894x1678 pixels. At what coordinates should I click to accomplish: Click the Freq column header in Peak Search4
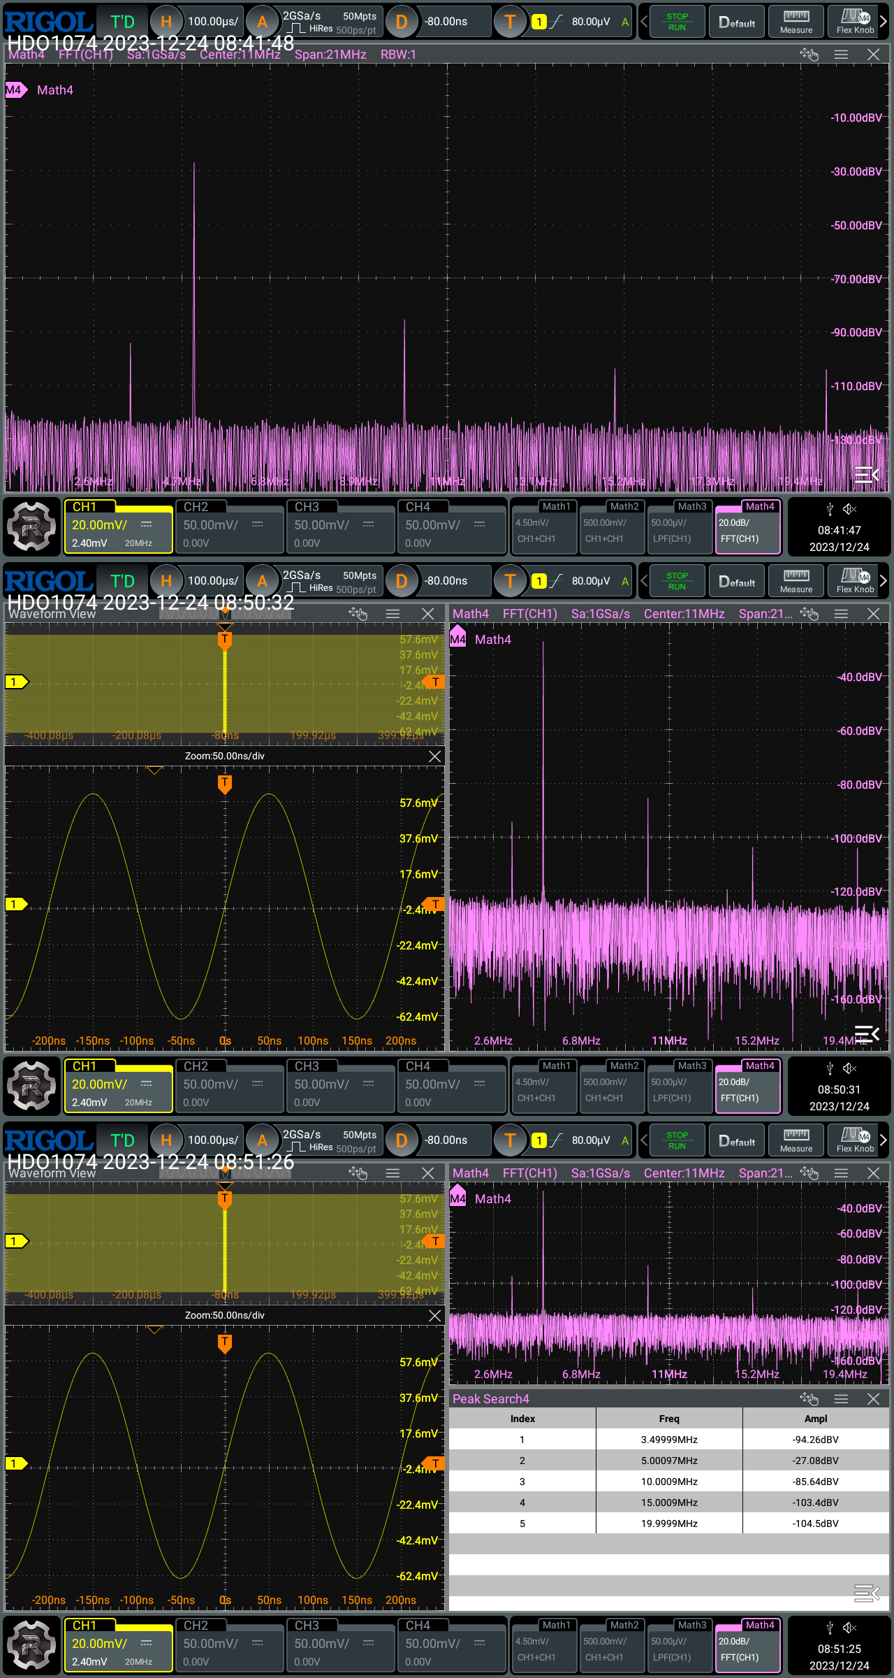coord(669,1419)
